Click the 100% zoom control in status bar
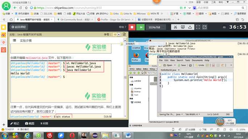The height and width of the screenshot is (139, 248). coord(241,130)
